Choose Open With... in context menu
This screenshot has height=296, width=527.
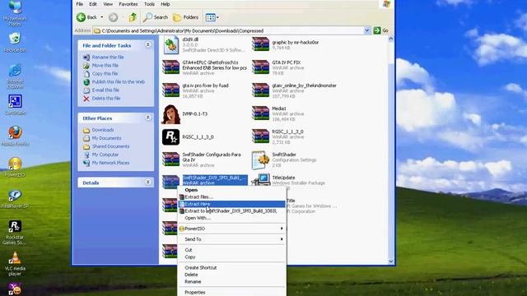tap(198, 218)
